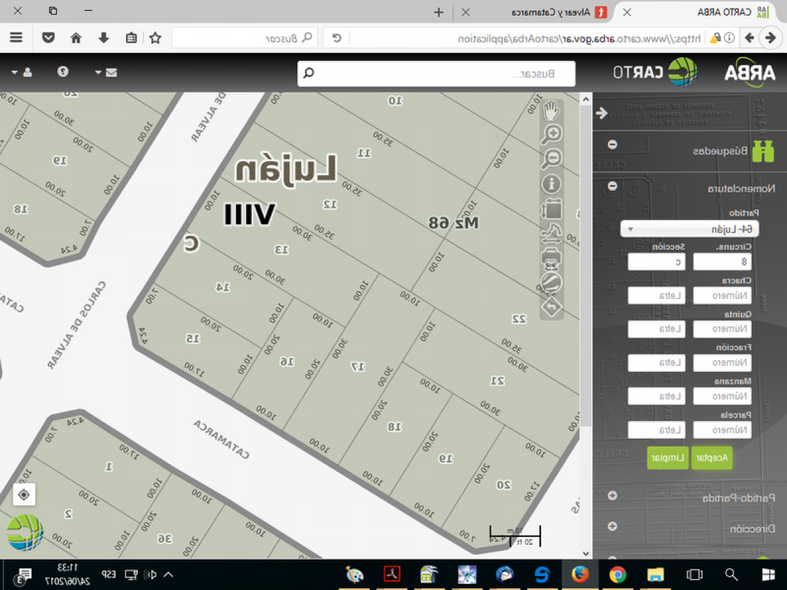
Task: Collapse the Nomenclatura section
Action: 613,187
